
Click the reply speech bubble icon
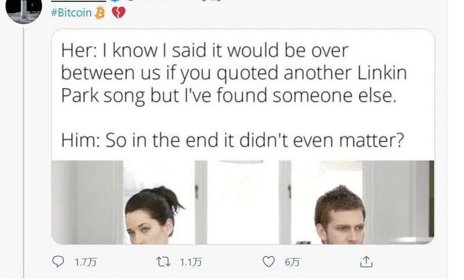pos(59,262)
